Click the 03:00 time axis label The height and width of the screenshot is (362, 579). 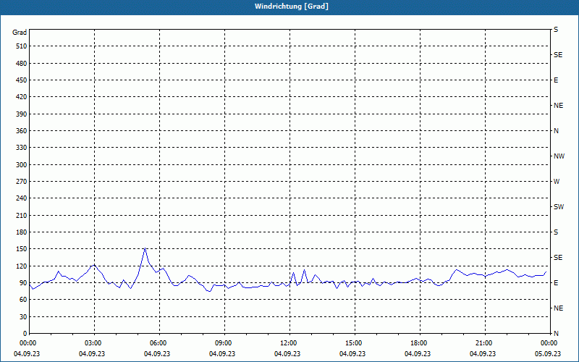(94, 343)
